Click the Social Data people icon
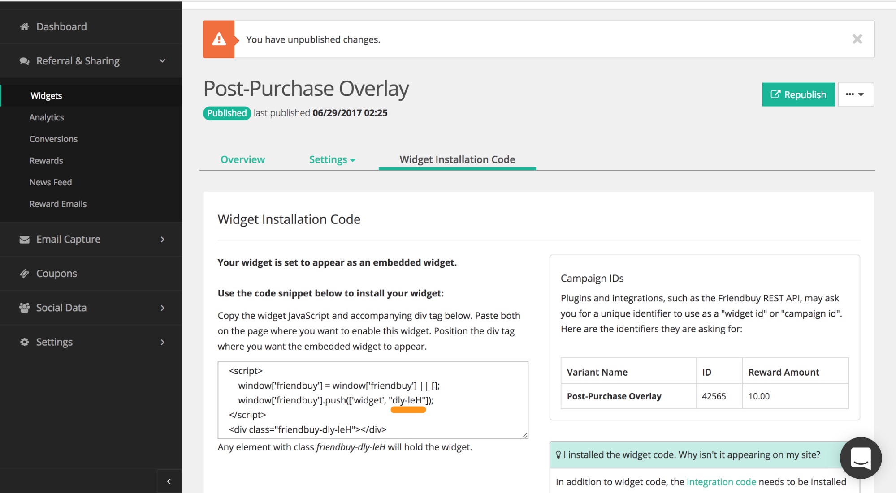896x493 pixels. click(24, 308)
